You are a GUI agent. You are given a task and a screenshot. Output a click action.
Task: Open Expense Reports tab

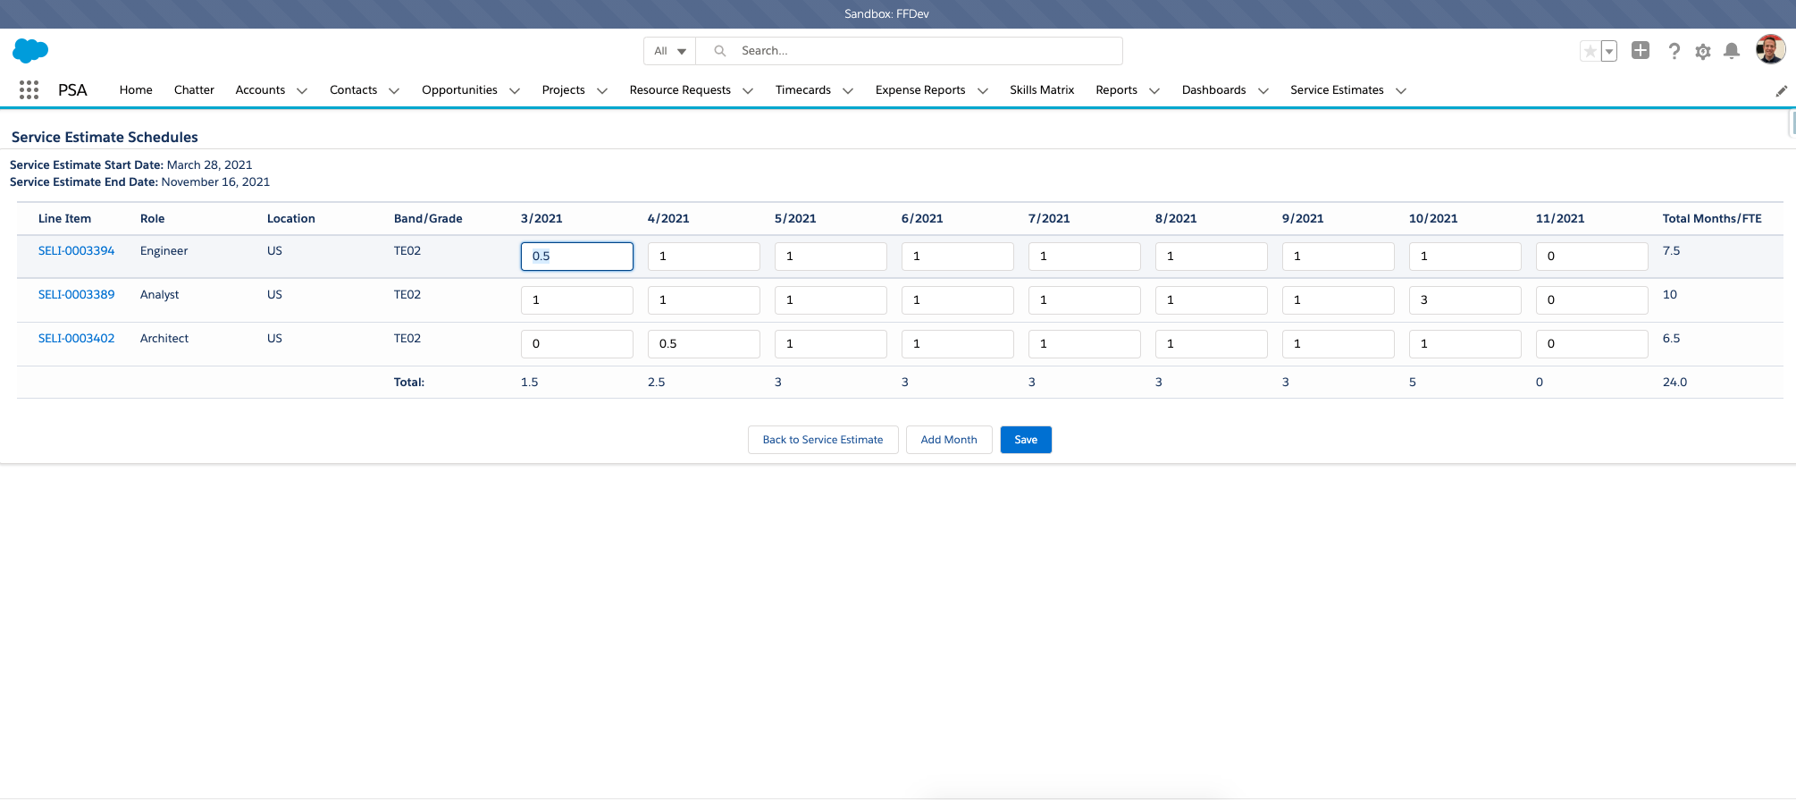(x=920, y=90)
